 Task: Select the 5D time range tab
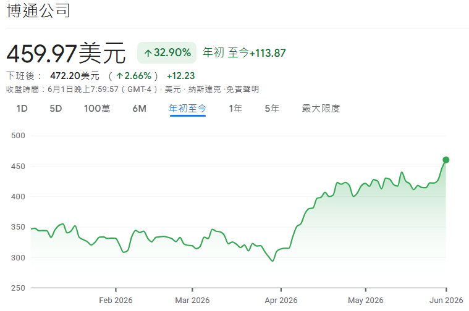56,109
